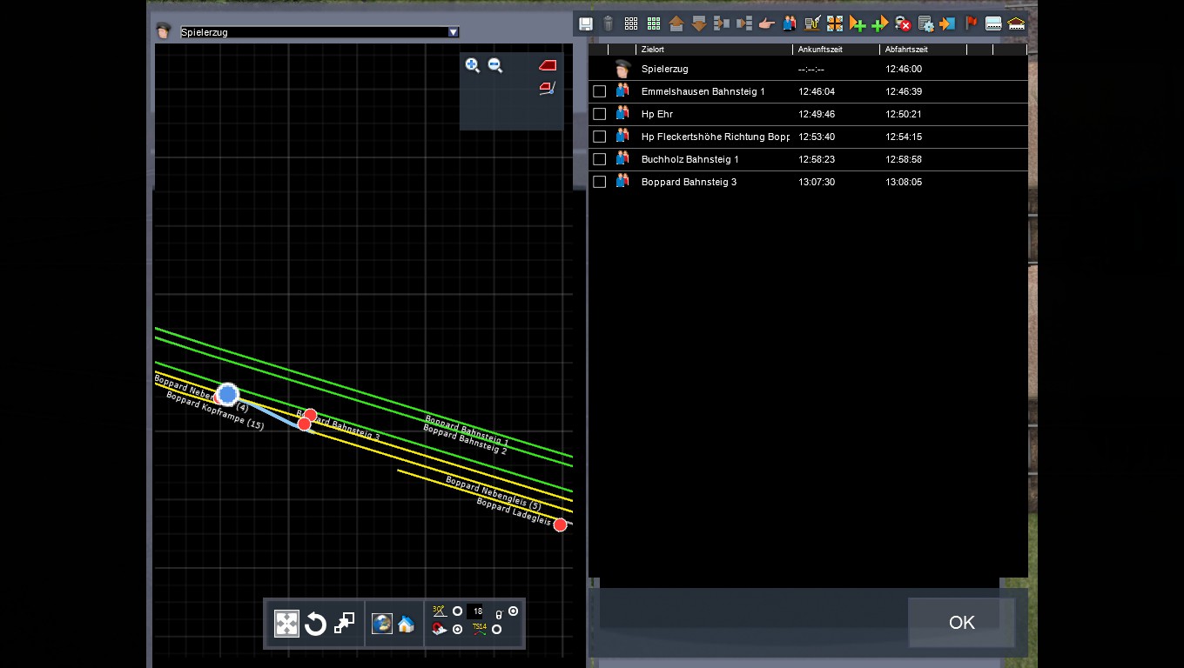1184x668 pixels.
Task: Move the instruction up with the up arrow icon
Action: [x=676, y=23]
